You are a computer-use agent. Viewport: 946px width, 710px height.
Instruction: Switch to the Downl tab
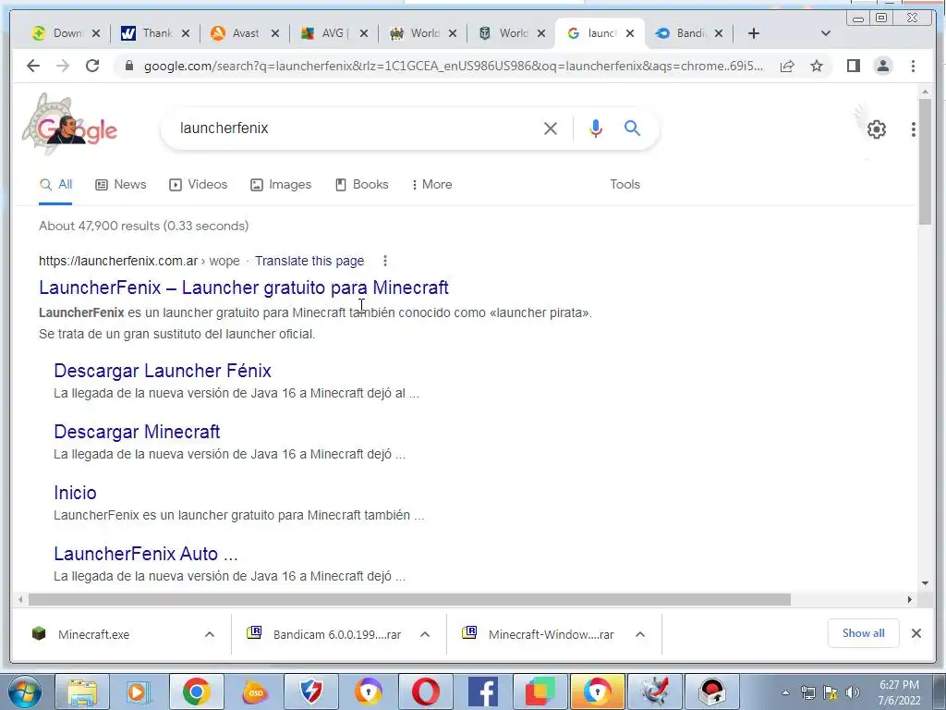tap(66, 33)
